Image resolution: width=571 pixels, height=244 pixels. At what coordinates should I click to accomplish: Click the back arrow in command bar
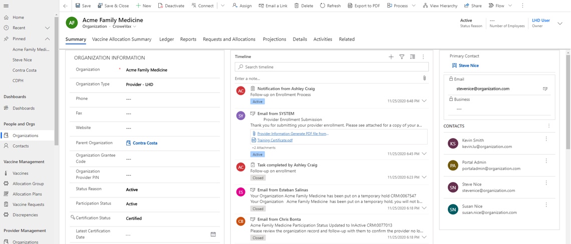tap(66, 6)
